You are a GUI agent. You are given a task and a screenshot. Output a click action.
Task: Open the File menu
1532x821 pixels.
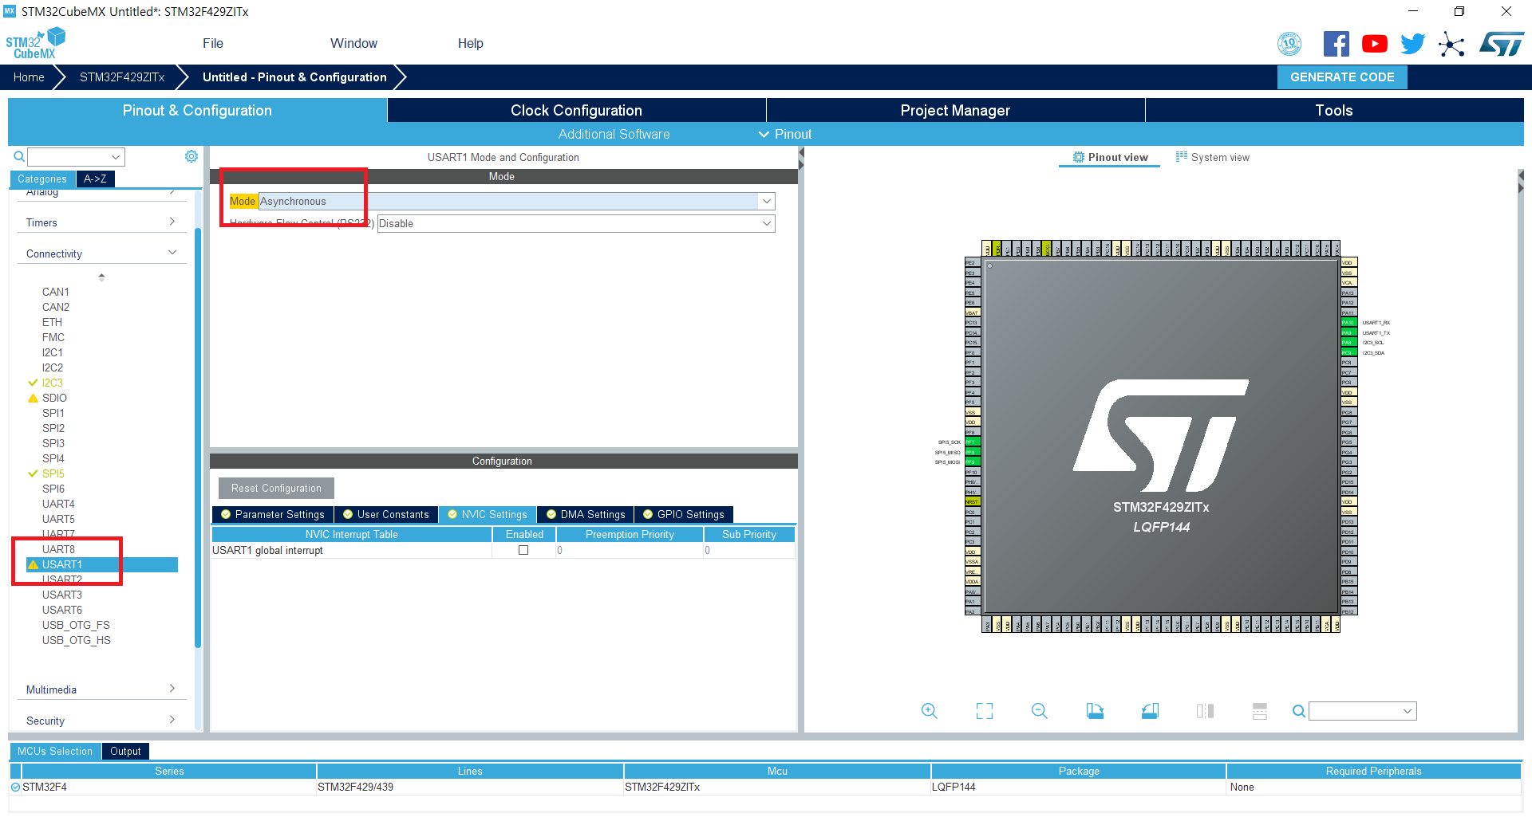[213, 43]
